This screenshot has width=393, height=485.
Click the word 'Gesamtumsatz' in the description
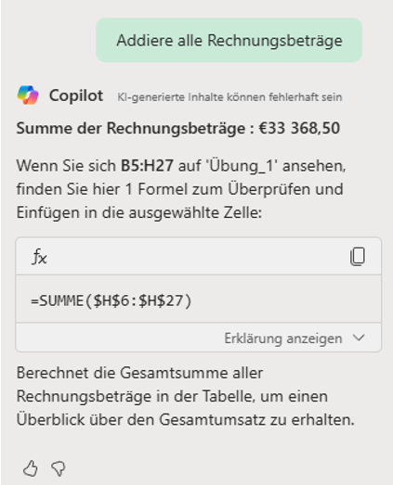coord(213,419)
